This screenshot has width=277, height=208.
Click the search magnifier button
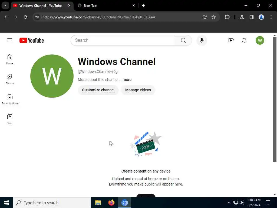click(x=183, y=40)
